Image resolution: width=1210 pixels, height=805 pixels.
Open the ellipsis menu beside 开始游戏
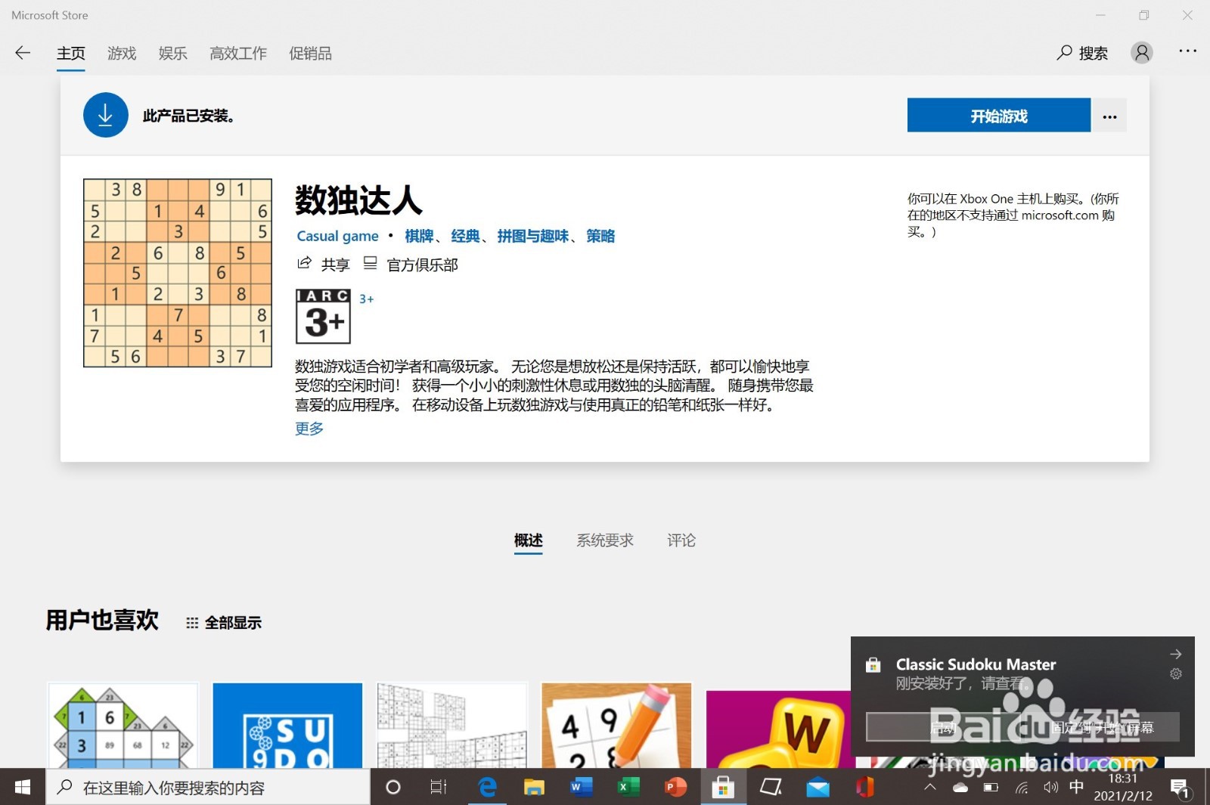point(1109,116)
